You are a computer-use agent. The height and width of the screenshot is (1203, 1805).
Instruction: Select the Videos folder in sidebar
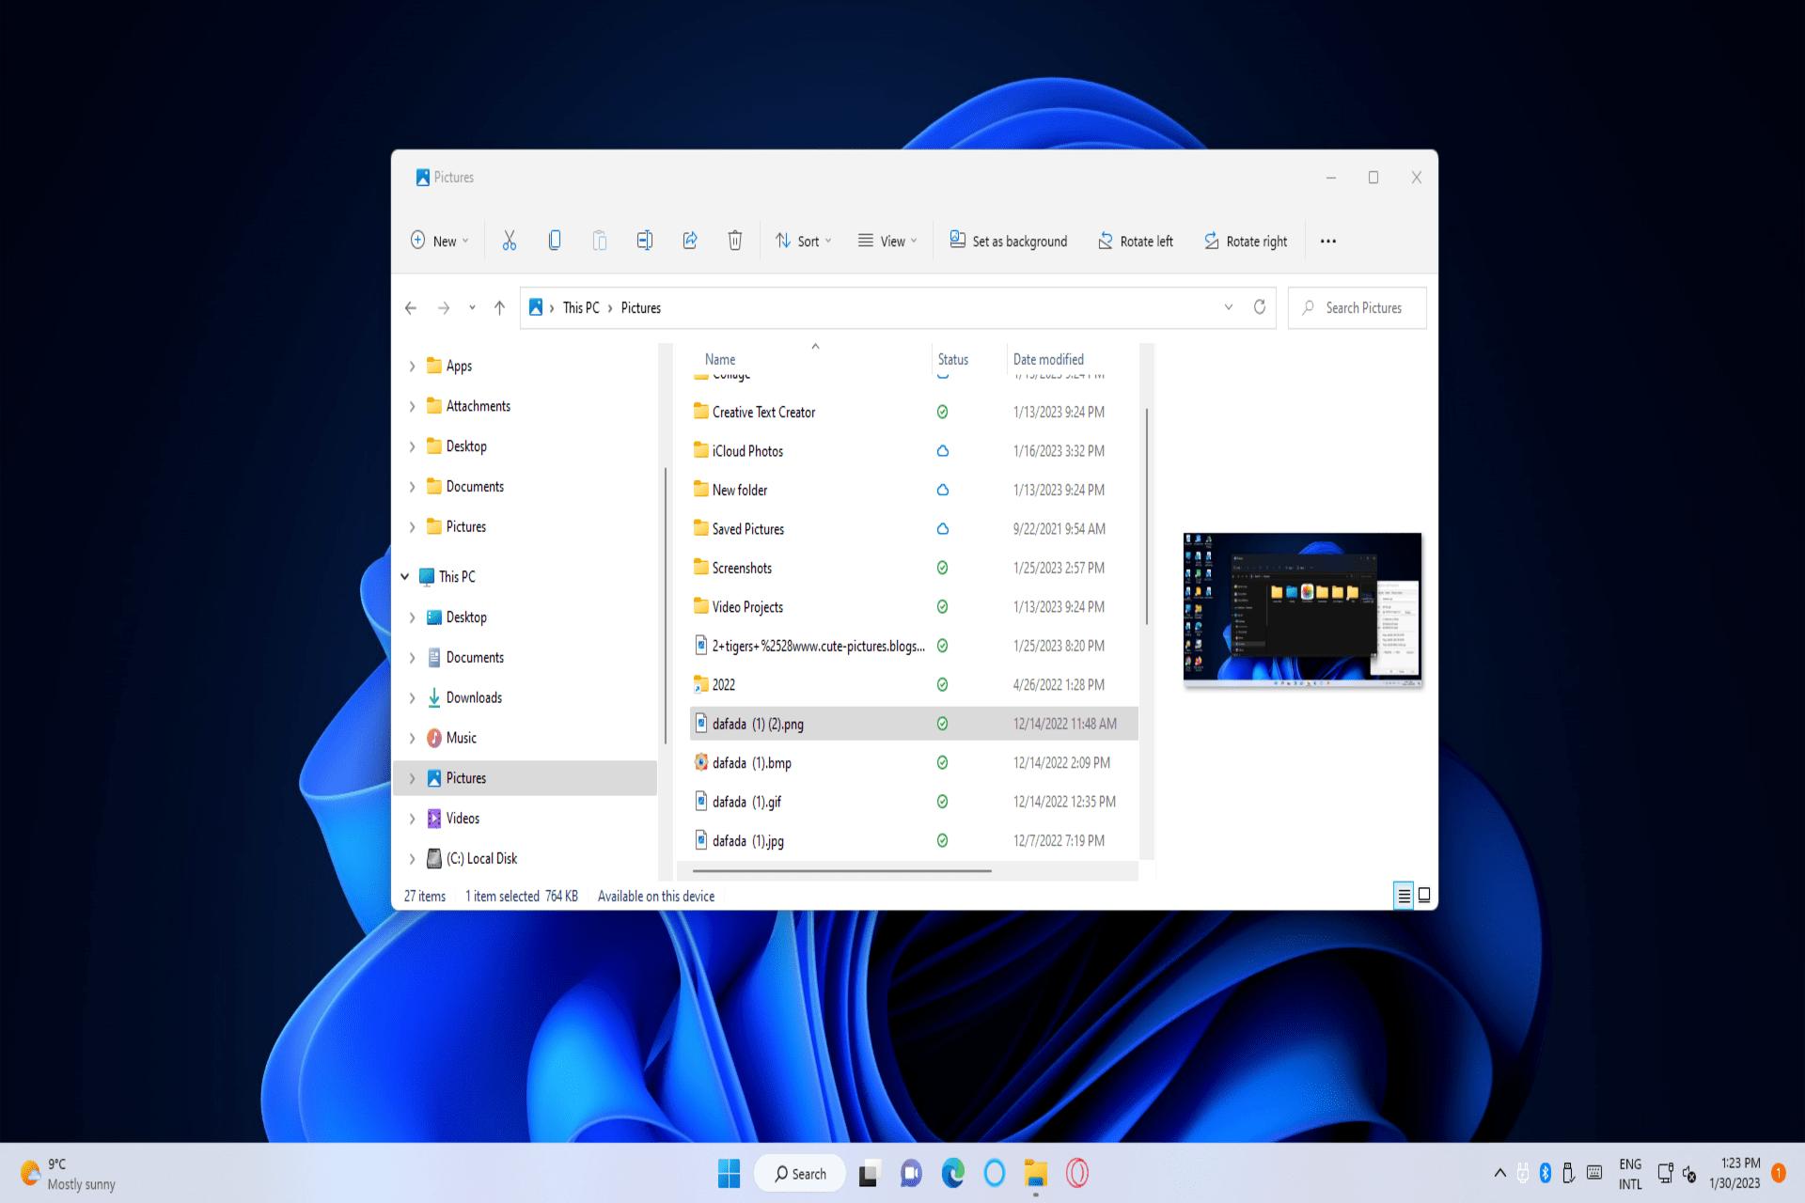click(x=463, y=819)
